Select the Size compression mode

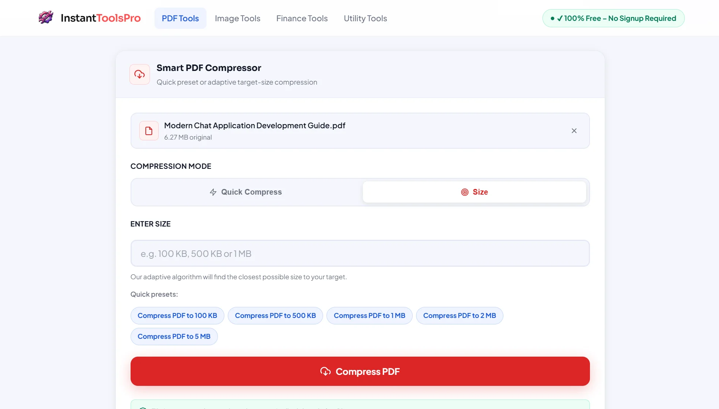click(474, 192)
